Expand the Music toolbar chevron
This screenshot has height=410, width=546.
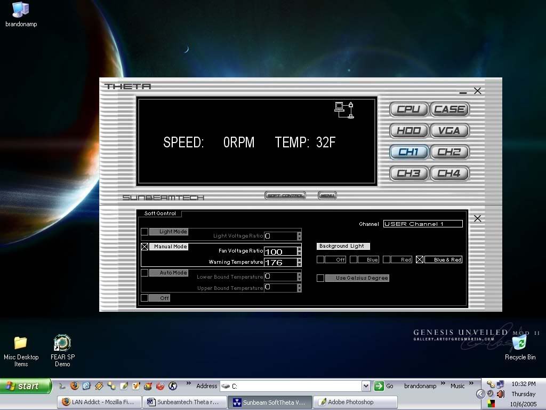[471, 383]
